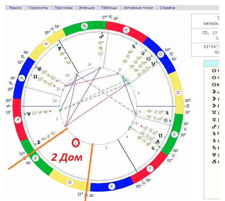The height and width of the screenshot is (201, 225).
Task: Click the red-circled house number 2
Action: (76, 143)
